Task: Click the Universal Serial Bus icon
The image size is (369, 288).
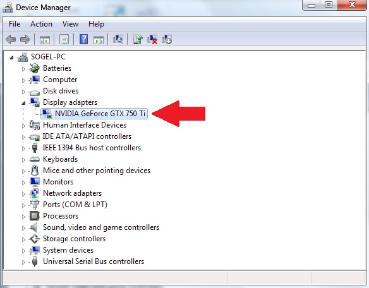Action: pyautogui.click(x=35, y=261)
